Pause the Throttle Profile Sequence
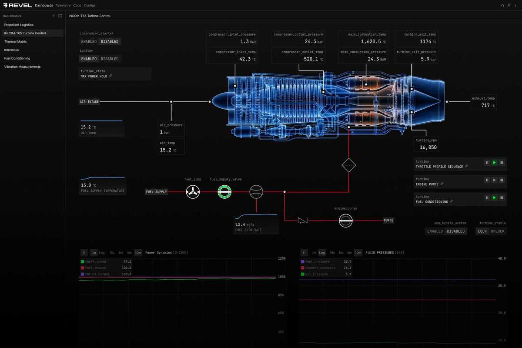 tap(487, 163)
